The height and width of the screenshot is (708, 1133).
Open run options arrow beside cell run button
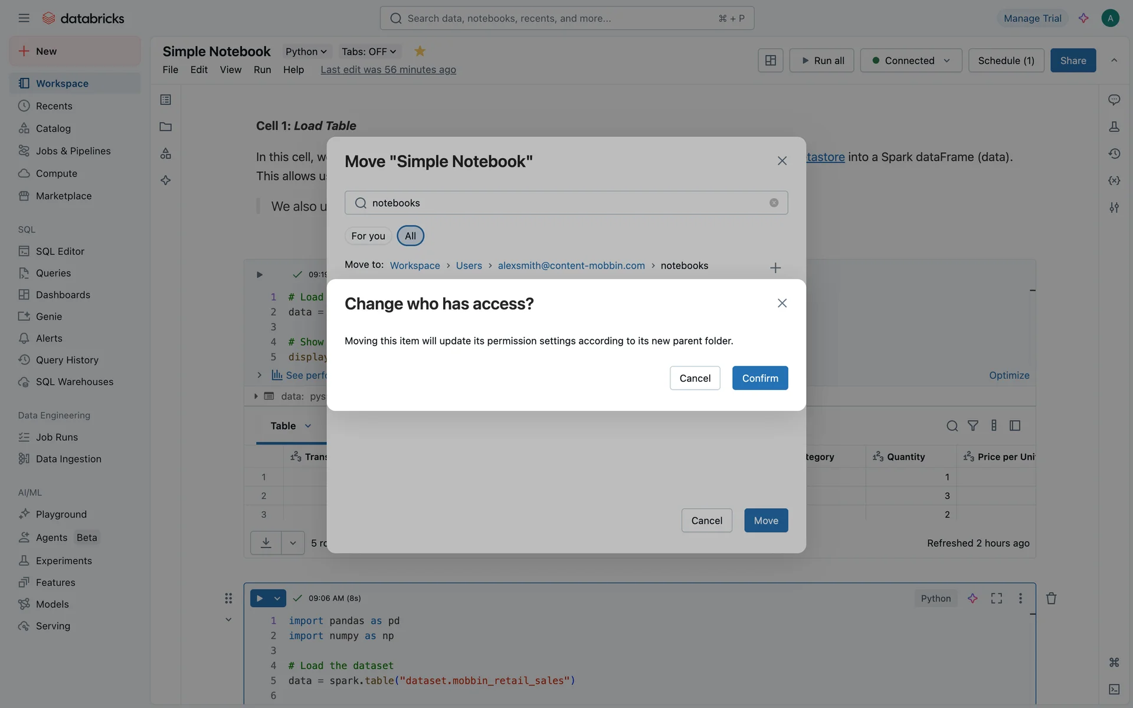coord(277,598)
